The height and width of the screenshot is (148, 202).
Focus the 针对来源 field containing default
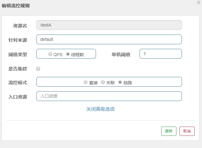[109, 39]
